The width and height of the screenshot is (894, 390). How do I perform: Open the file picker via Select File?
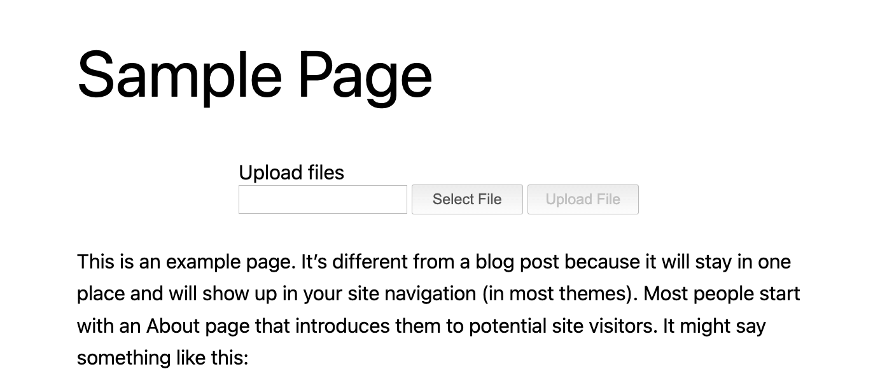point(467,199)
